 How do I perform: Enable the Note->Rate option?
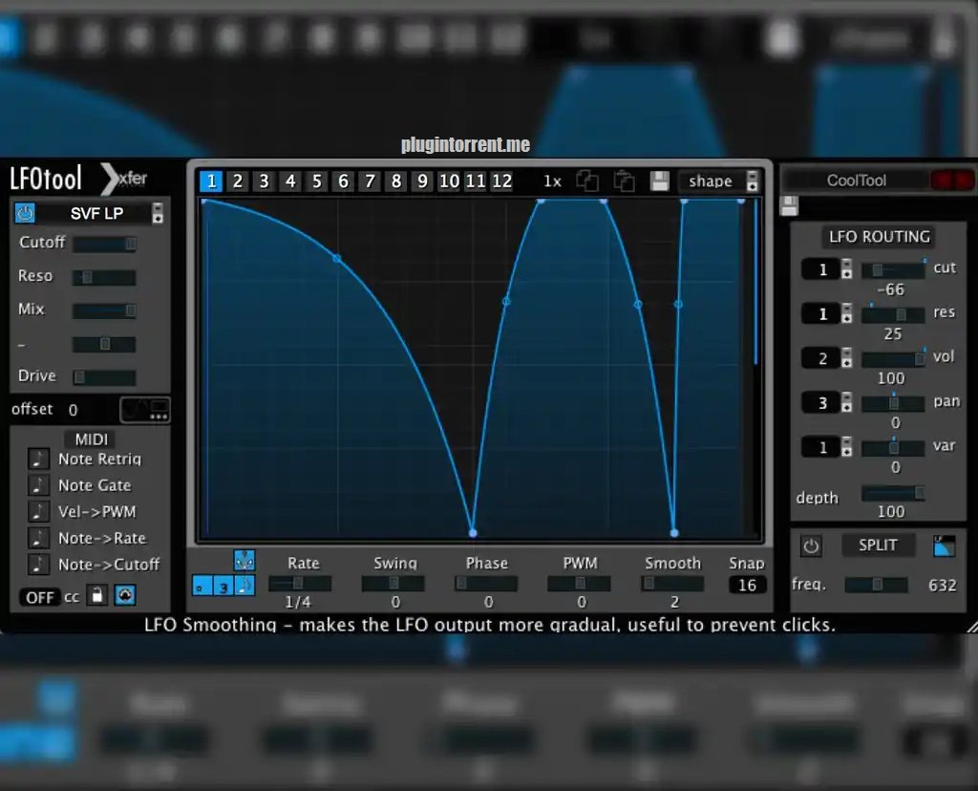coord(38,538)
